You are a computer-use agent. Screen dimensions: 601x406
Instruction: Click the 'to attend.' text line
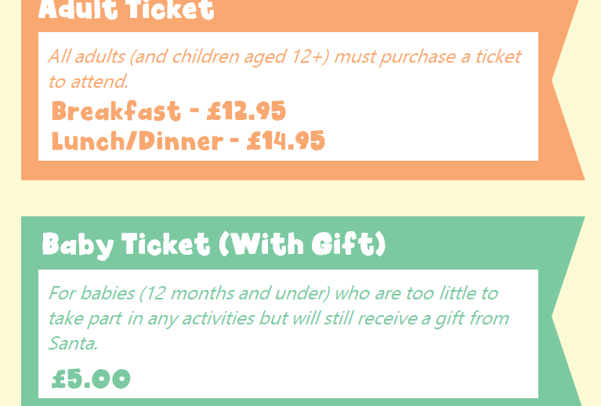click(89, 82)
